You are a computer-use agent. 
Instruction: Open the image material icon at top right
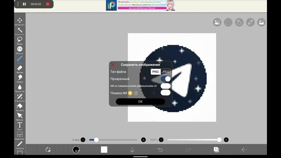(261, 22)
